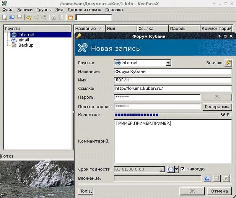Click the save database floppy icon
Screen dimensions: 236x198
[19, 18]
